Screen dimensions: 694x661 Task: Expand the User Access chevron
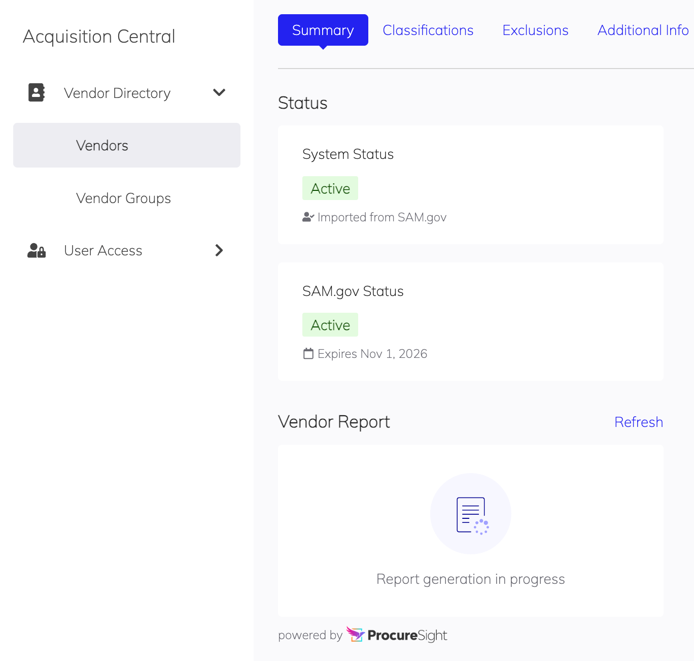click(219, 250)
